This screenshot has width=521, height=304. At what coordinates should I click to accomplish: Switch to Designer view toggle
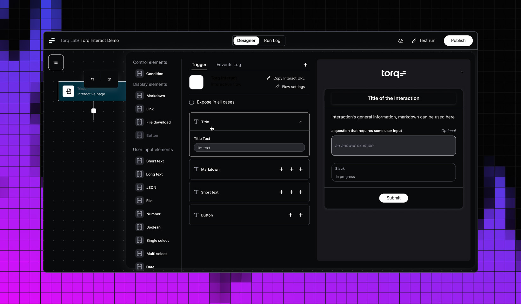(246, 41)
